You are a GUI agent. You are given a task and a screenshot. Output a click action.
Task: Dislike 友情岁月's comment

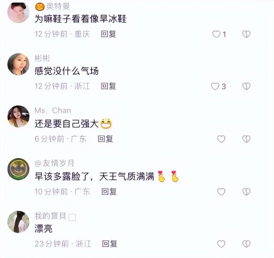[246, 192]
